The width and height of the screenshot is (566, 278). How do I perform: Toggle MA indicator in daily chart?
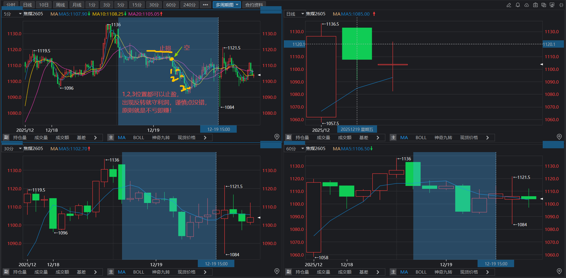click(x=404, y=138)
